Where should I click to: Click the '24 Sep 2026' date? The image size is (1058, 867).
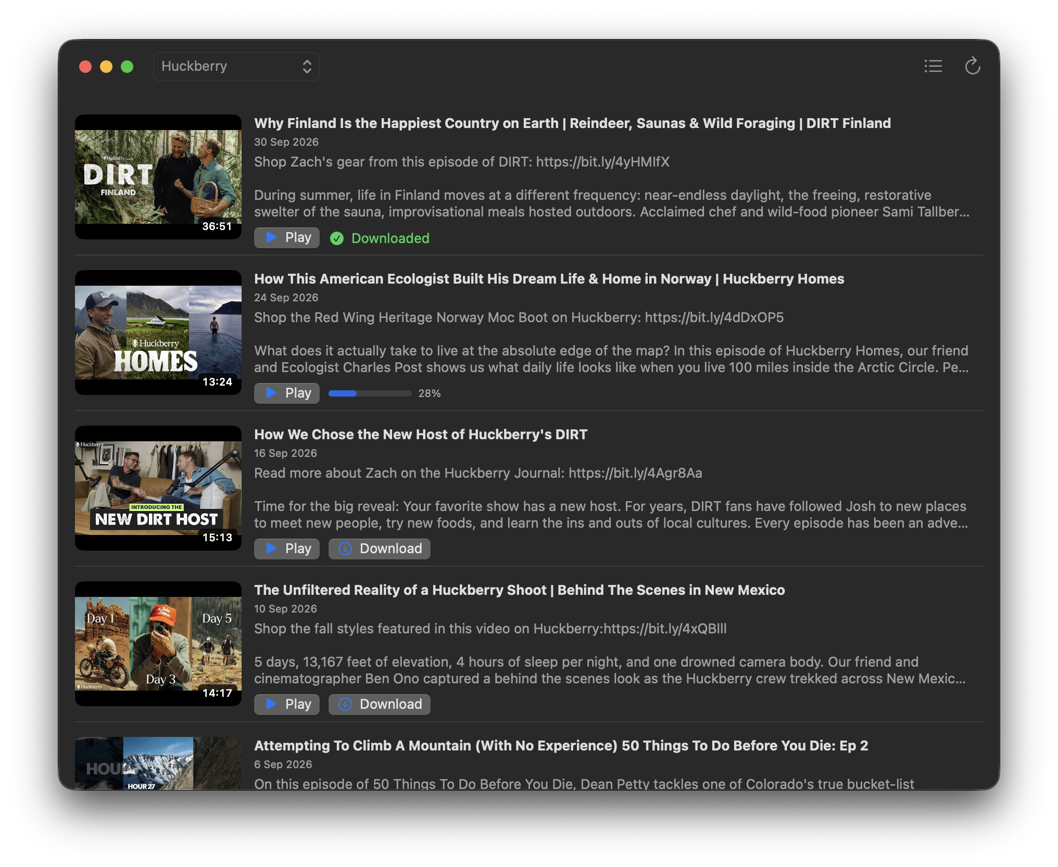pos(286,298)
